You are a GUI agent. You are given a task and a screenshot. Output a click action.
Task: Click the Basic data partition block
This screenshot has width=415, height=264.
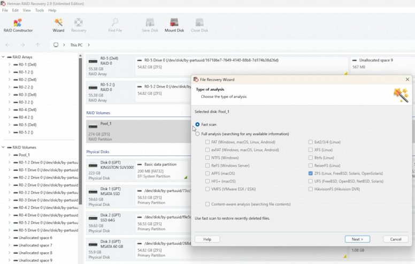click(162, 170)
